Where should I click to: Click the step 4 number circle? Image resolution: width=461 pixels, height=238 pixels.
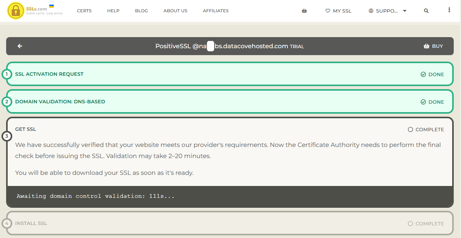[7, 223]
